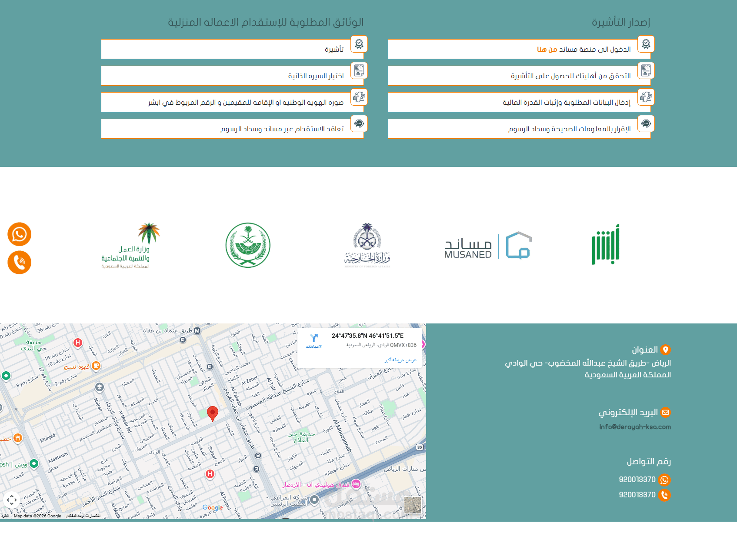
Task: Click the orange 'من هنا' Musaned link
Action: 547,50
